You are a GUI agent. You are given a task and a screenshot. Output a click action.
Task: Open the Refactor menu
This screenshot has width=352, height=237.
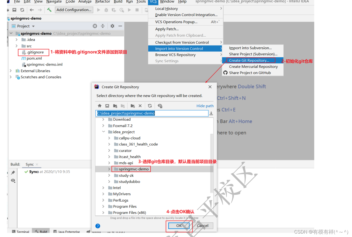(x=103, y=2)
